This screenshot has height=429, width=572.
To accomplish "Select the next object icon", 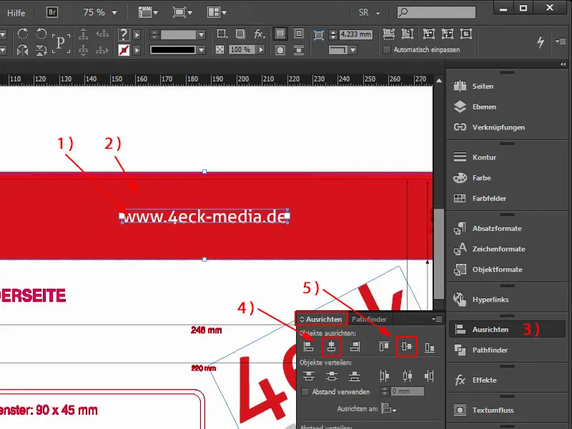I will (x=102, y=50).
